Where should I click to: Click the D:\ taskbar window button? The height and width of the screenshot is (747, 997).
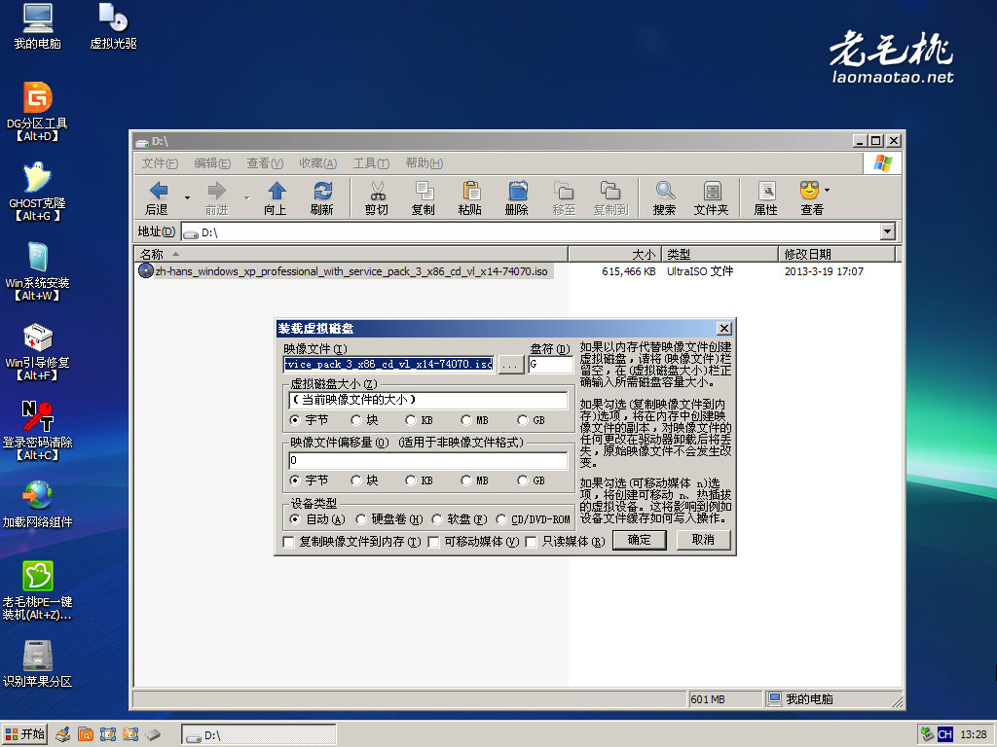click(x=259, y=735)
